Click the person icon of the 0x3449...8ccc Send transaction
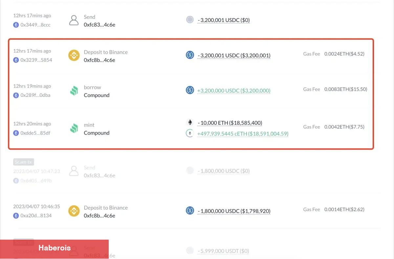Viewport: 394px width, 259px height. pos(74,20)
